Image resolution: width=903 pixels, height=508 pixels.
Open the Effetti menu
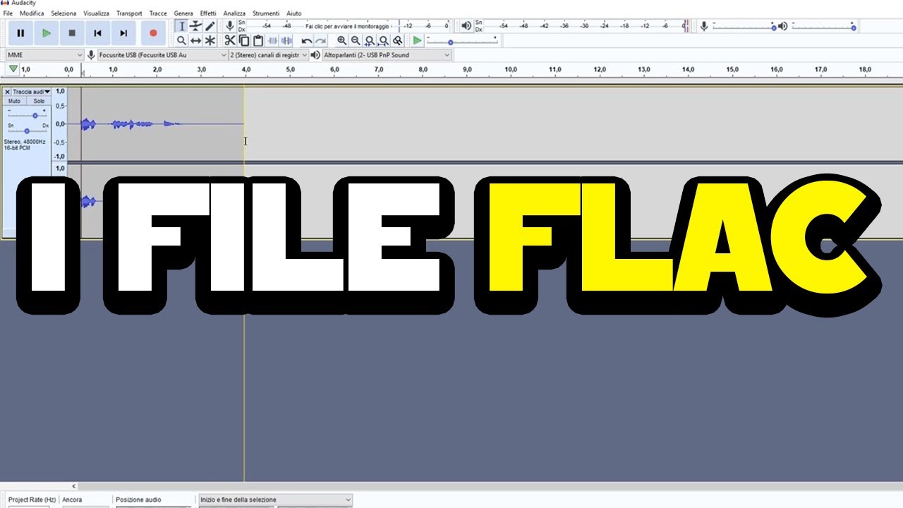[x=208, y=13]
